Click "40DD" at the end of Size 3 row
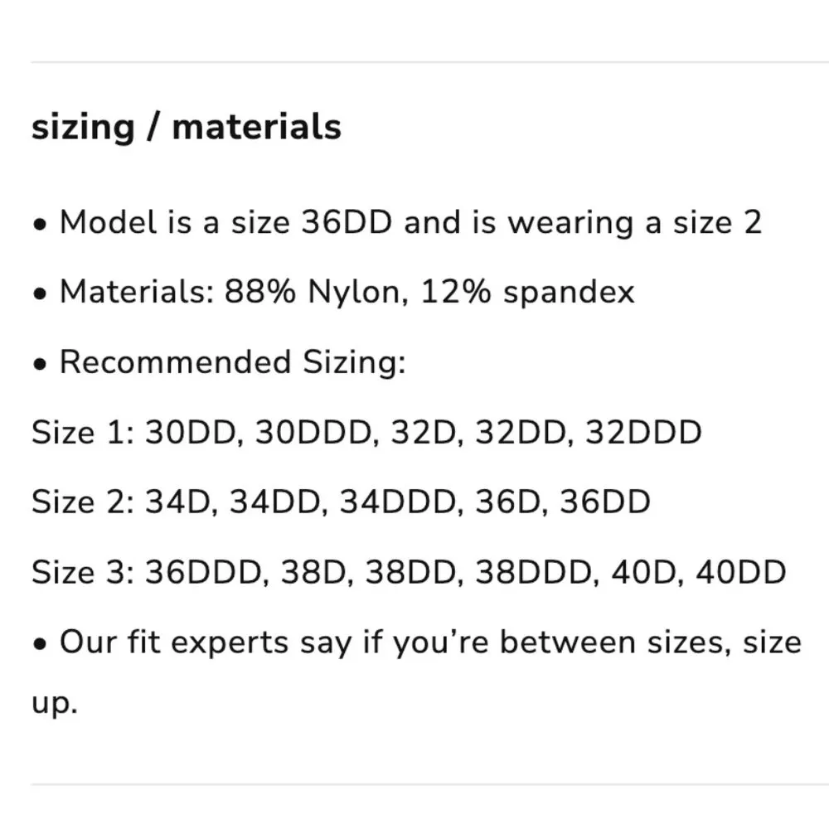 coord(740,572)
